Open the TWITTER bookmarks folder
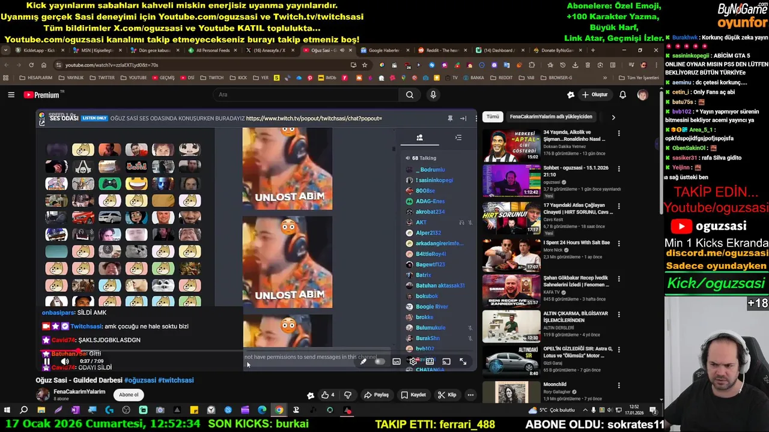Image resolution: width=769 pixels, height=432 pixels. tap(102, 77)
